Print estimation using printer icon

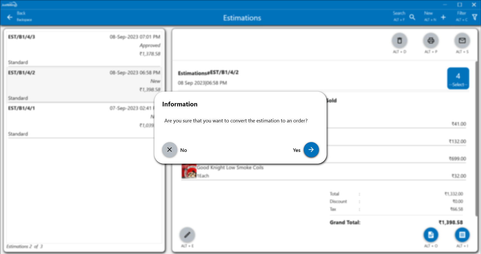coord(431,41)
